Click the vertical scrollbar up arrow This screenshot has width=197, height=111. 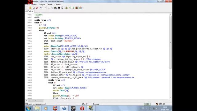click(x=171, y=15)
